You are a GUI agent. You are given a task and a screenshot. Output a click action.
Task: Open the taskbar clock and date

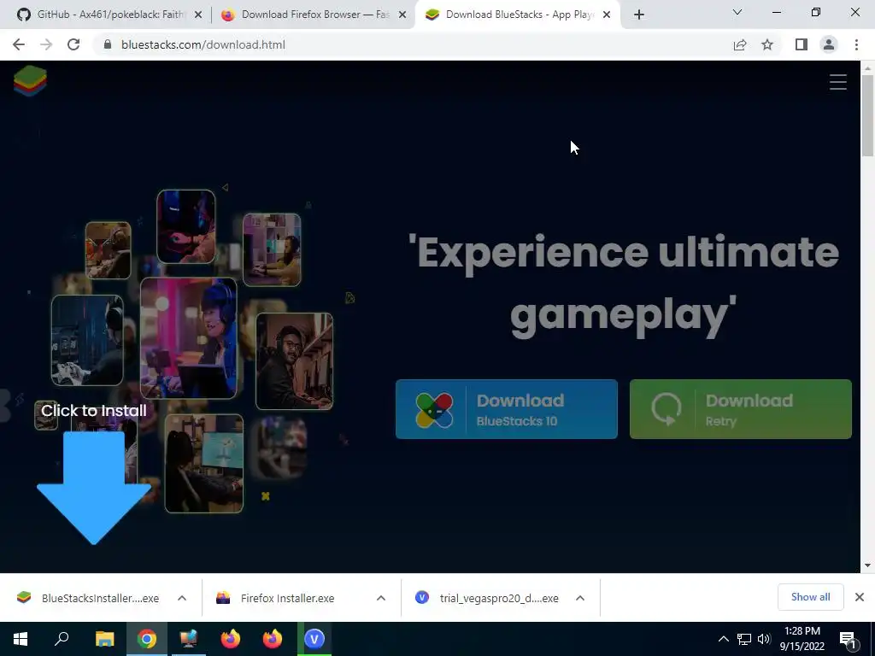coord(802,639)
